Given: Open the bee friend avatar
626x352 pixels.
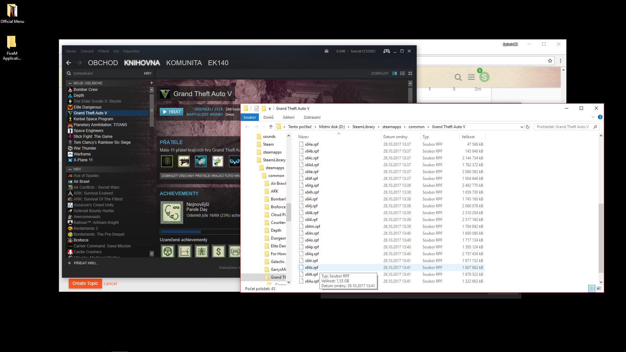Looking at the screenshot, I should click(x=217, y=161).
